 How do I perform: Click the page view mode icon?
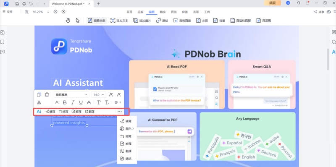(26, 12)
